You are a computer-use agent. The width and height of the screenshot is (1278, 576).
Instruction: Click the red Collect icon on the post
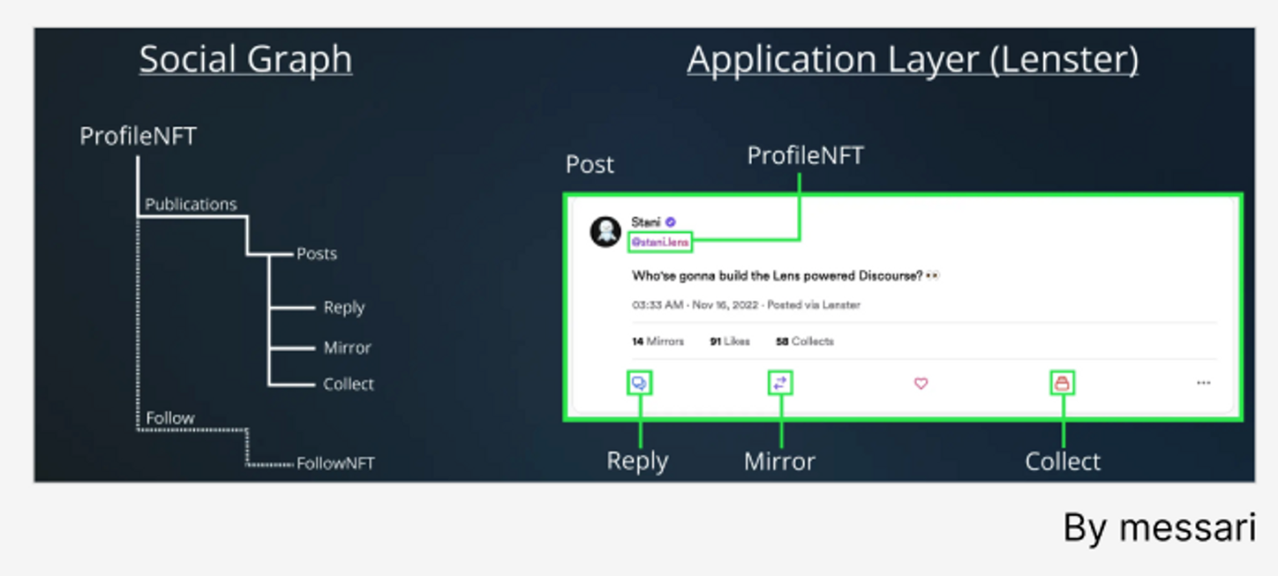tap(1062, 383)
